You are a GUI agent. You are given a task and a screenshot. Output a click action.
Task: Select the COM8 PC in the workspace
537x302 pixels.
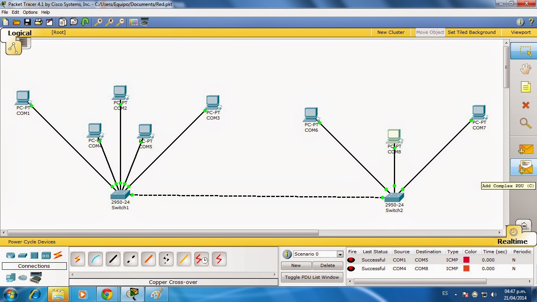[x=394, y=137]
